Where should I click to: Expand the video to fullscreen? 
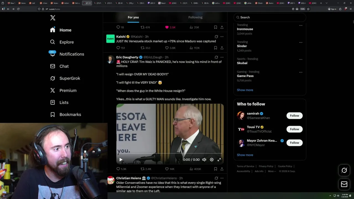pyautogui.click(x=219, y=159)
